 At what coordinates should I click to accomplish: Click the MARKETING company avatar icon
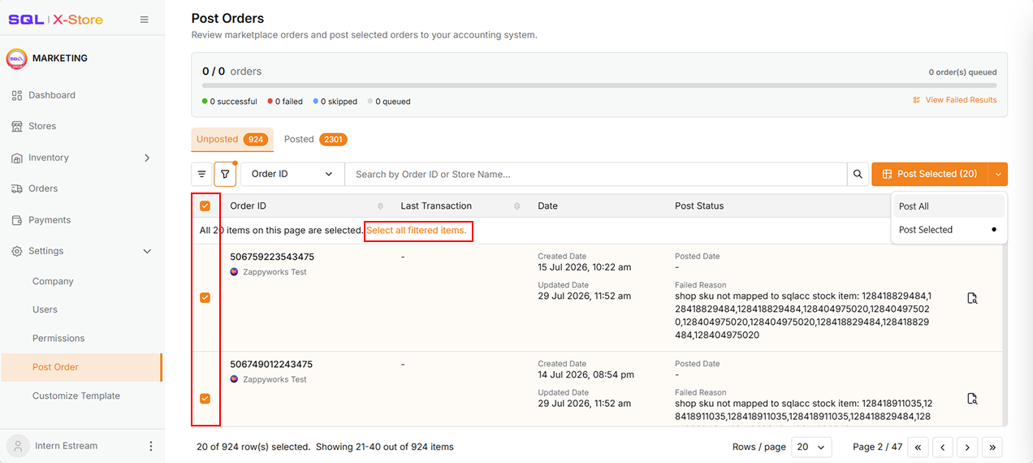click(16, 58)
